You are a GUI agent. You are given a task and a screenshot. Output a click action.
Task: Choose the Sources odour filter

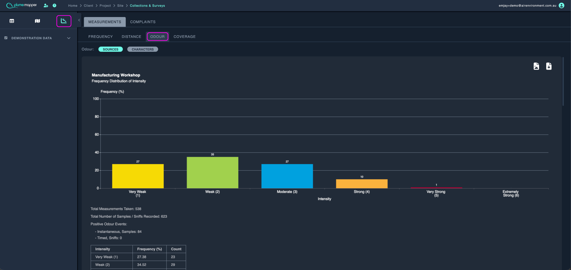click(x=110, y=49)
